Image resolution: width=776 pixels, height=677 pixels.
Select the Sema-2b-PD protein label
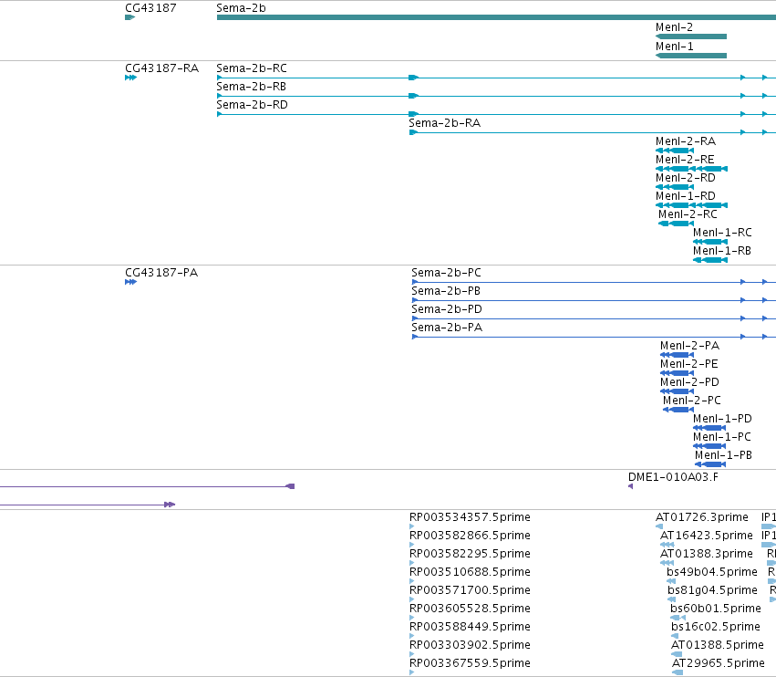(447, 309)
